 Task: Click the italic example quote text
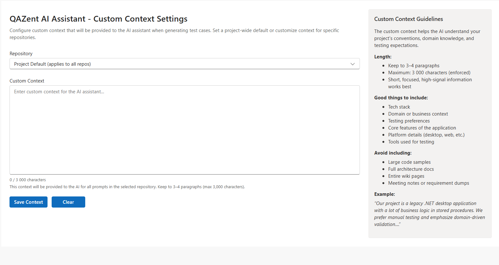430,214
